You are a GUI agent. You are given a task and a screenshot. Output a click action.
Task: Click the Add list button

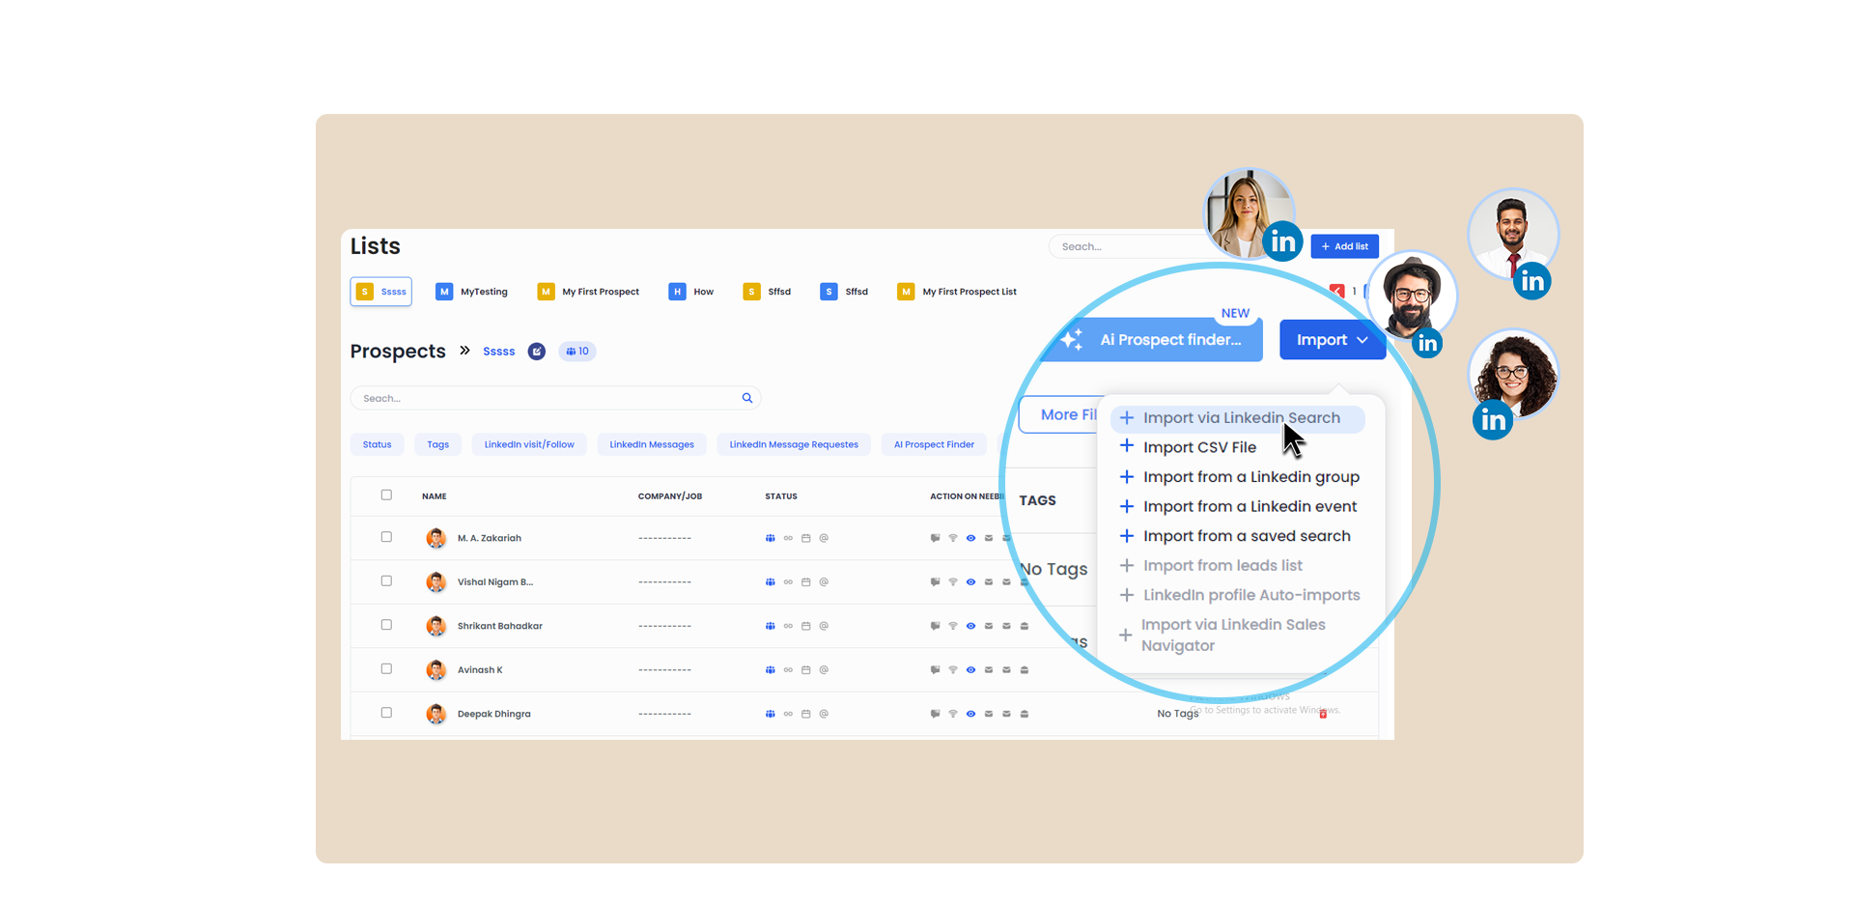point(1344,246)
